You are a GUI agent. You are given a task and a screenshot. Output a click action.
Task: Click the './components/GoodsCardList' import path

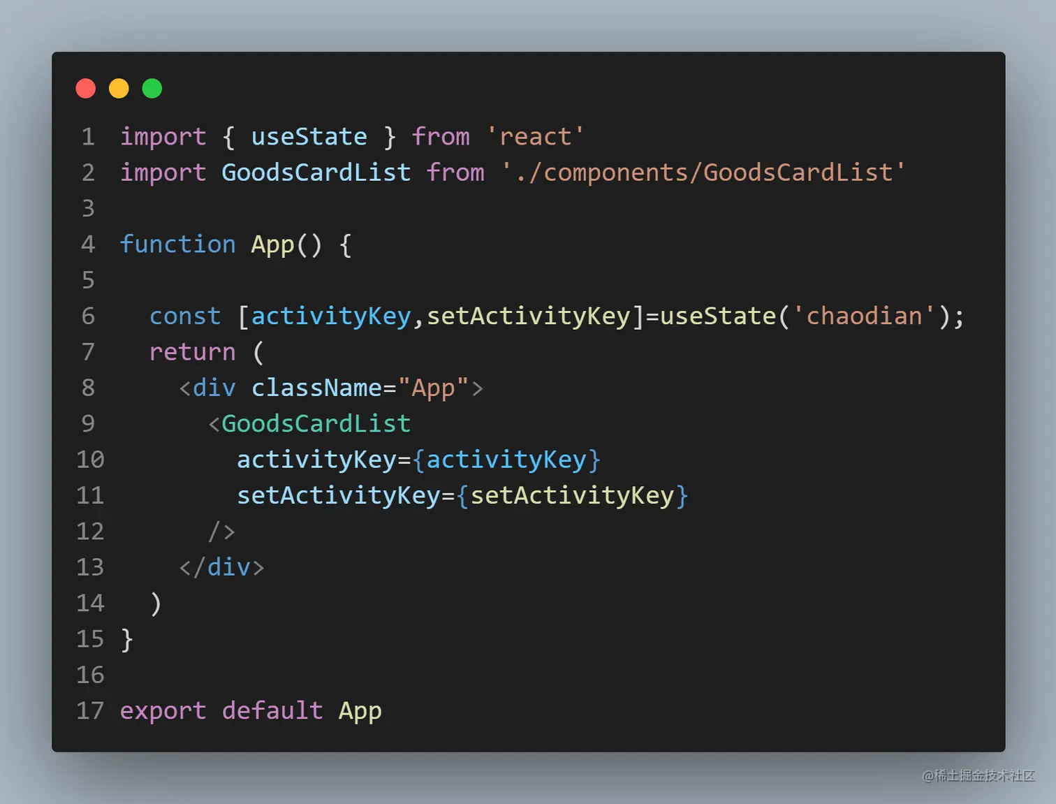pos(703,172)
